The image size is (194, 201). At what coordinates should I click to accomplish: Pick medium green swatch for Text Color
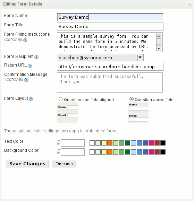(x=121, y=143)
